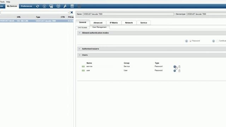Open the device filter dropdown arrow
Screen dimensions: 226x127
click(x=68, y=13)
